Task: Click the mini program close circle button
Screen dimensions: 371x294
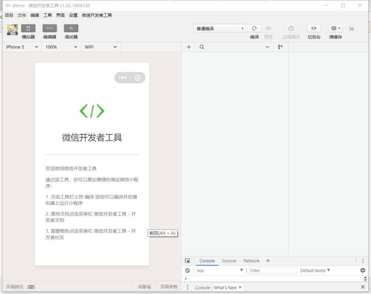Action: pyautogui.click(x=137, y=78)
